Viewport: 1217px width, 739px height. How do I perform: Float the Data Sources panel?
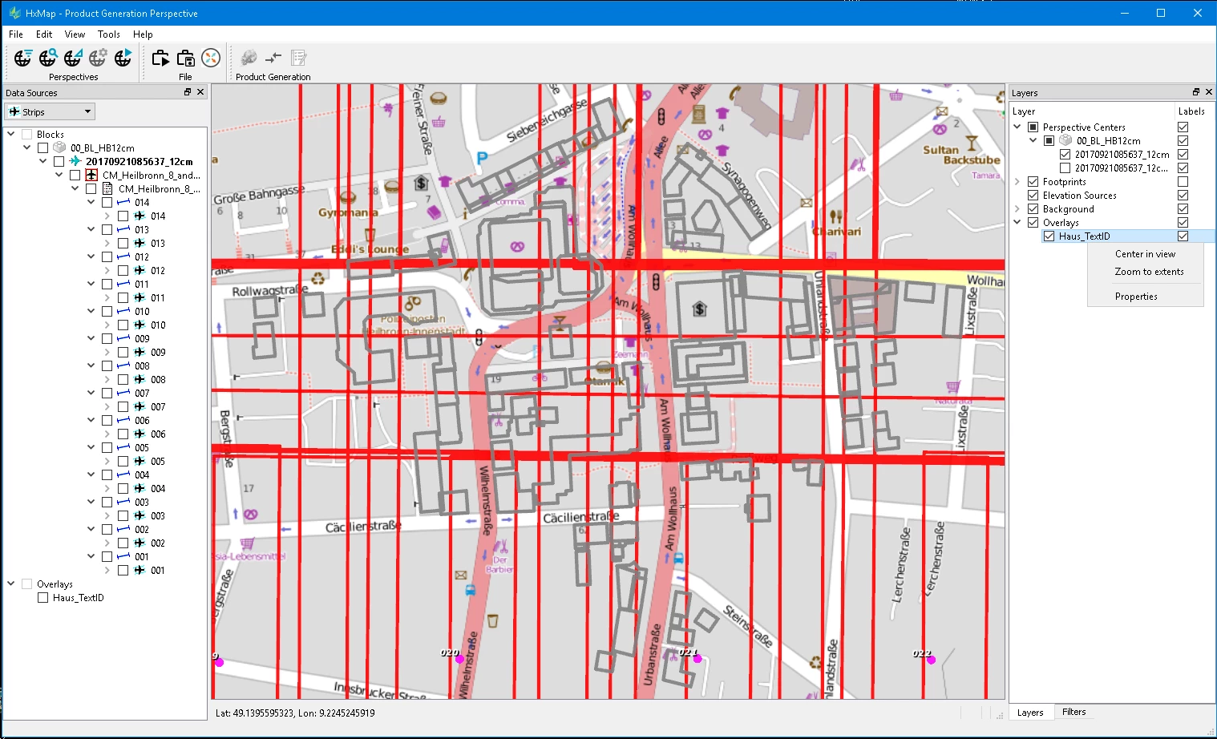(x=188, y=92)
